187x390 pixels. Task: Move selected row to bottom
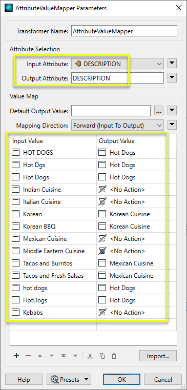[75, 356]
